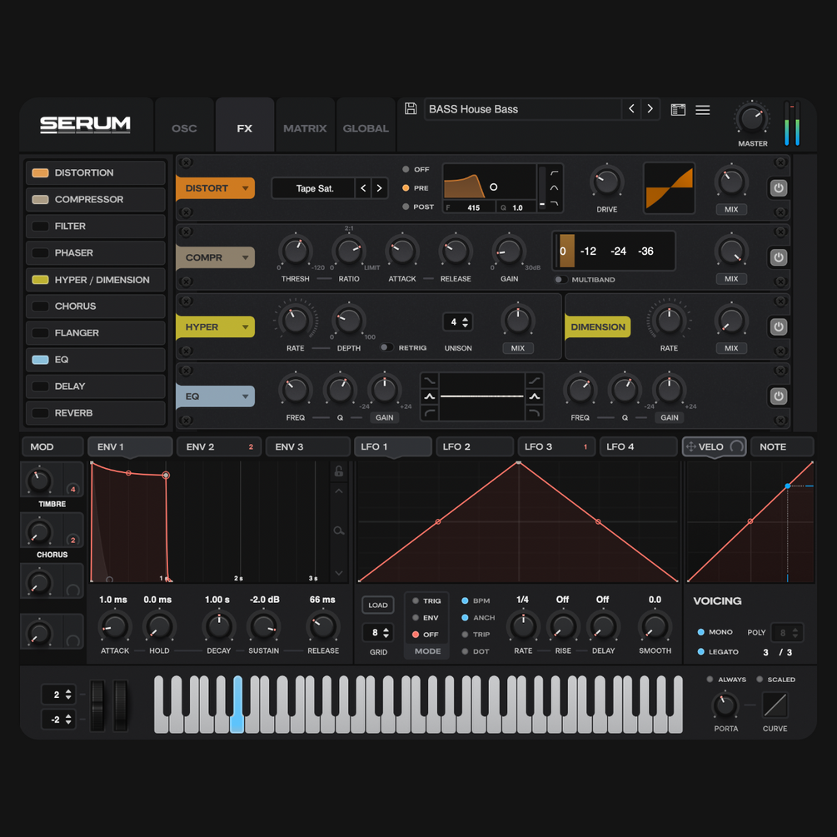Viewport: 837px width, 837px height.
Task: Click the MASTER volume knob
Action: point(752,118)
